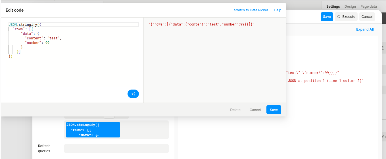Click Save in the top-right header
The width and height of the screenshot is (386, 159).
[x=327, y=17]
